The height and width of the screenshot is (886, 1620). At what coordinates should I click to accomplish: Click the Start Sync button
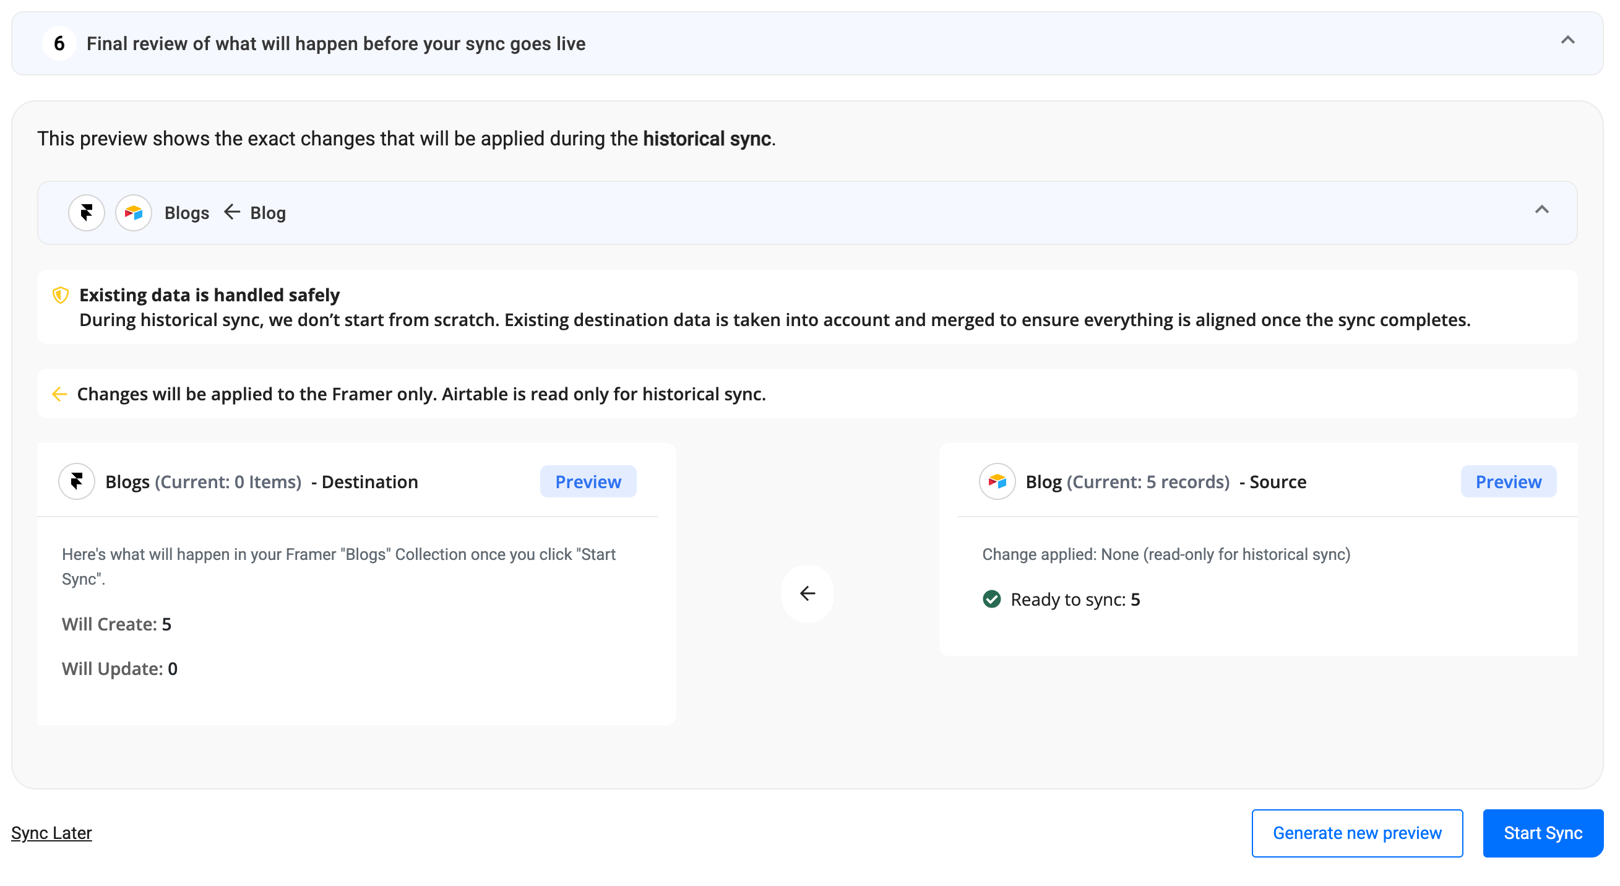1542,833
